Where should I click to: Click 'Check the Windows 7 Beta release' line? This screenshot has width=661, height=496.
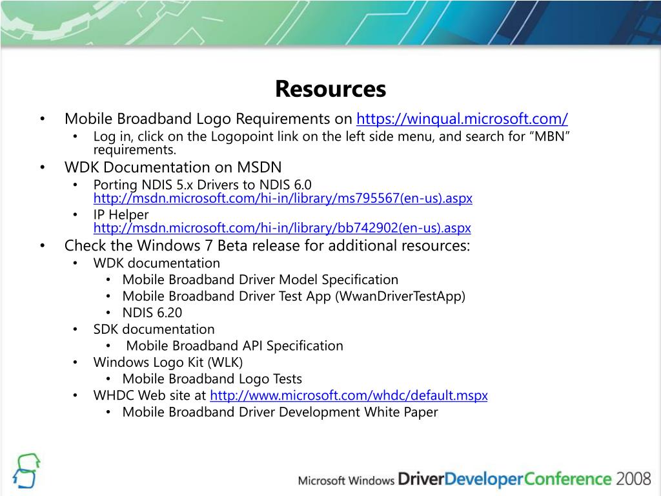[x=267, y=245]
